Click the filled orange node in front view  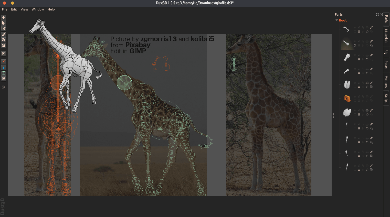point(58,83)
